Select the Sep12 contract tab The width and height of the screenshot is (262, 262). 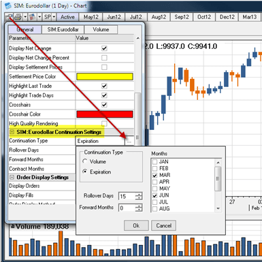[x=182, y=17]
